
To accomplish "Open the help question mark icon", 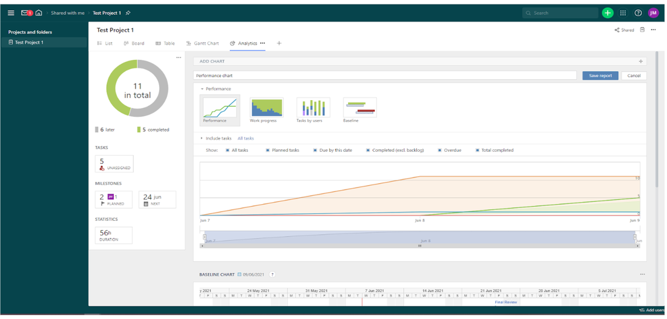I will coord(638,13).
